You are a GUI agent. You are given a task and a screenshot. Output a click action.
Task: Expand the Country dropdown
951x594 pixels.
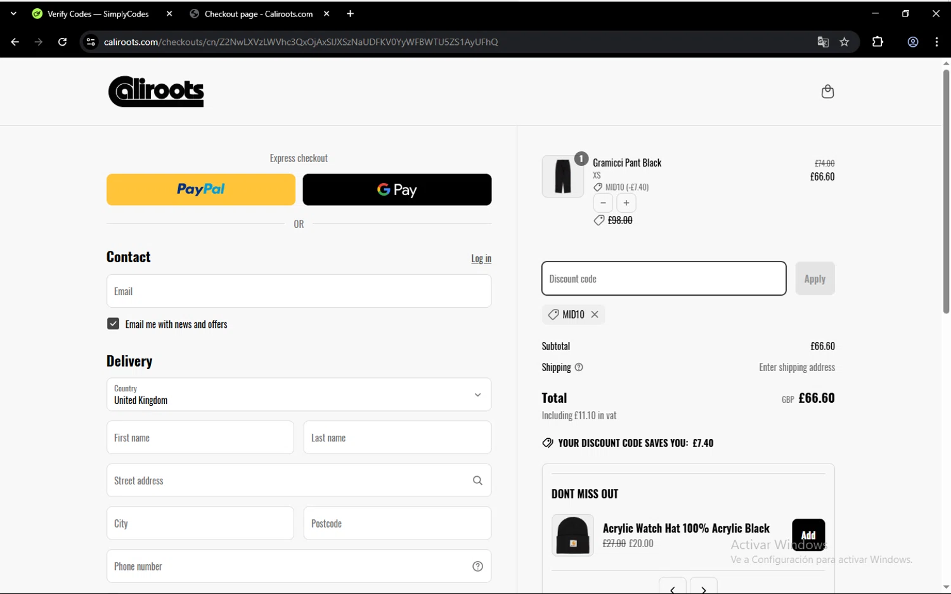tap(299, 395)
